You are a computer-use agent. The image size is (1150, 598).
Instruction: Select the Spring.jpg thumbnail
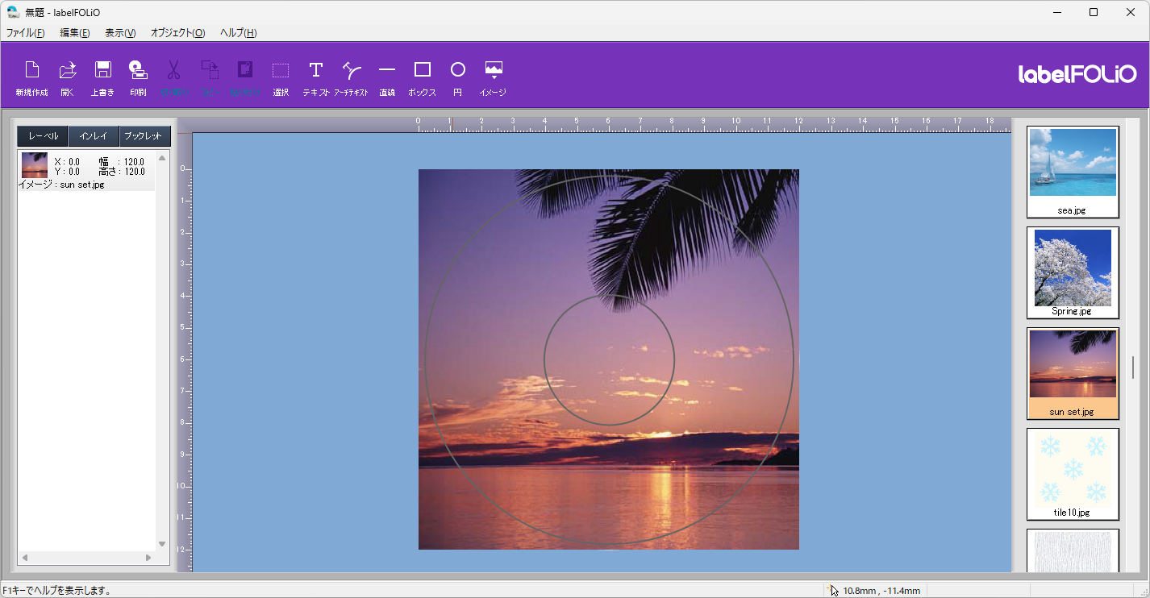[1073, 272]
